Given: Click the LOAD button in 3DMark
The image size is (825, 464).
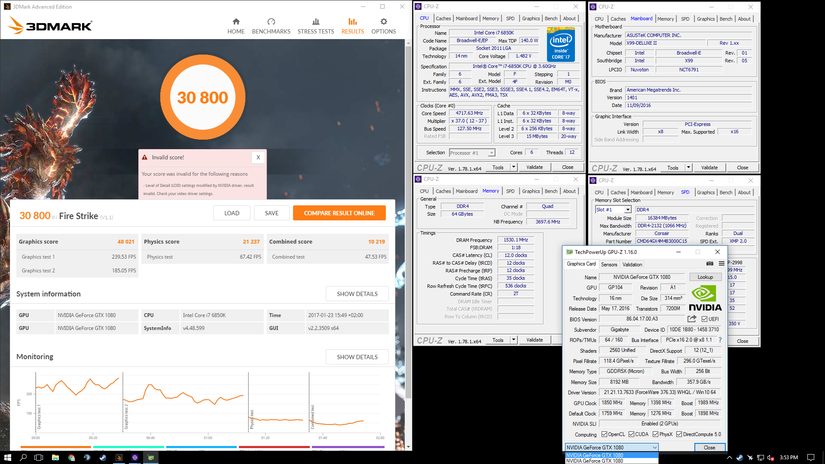Looking at the screenshot, I should point(232,213).
